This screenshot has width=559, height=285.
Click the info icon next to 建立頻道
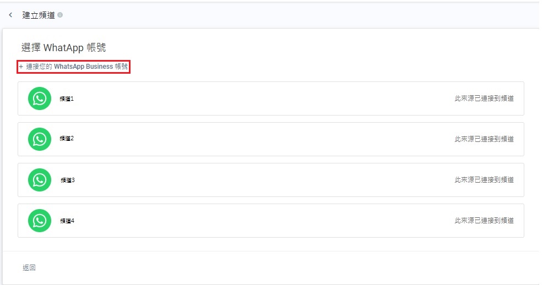[60, 15]
